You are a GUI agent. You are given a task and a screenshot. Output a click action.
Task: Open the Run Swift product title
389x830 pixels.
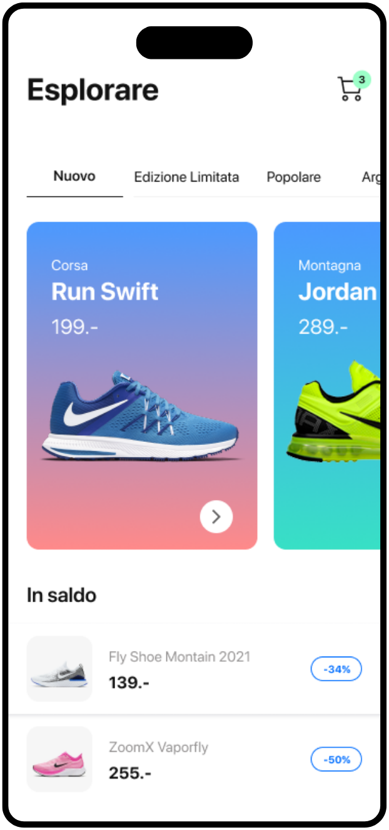tap(105, 292)
